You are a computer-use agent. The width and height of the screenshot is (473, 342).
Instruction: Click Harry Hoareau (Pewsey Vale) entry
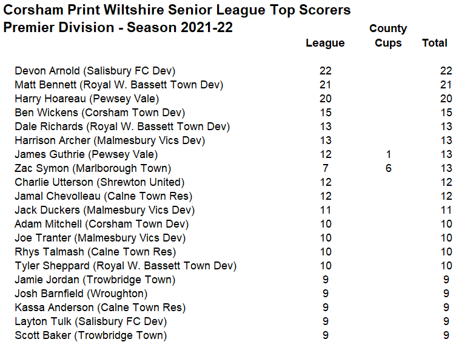tap(87, 99)
